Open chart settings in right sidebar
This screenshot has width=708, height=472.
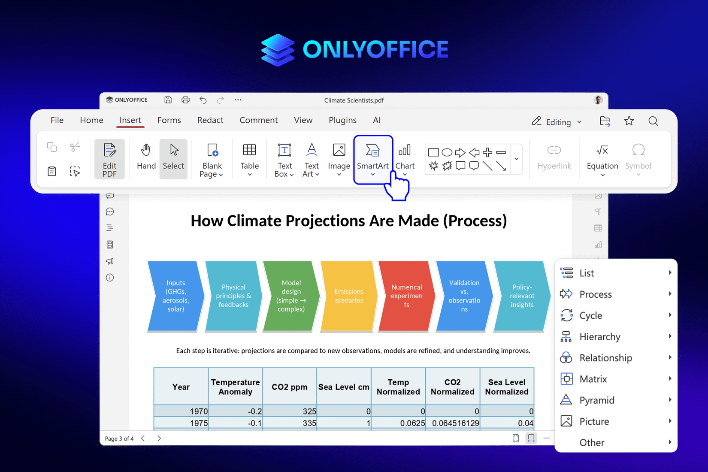(598, 245)
